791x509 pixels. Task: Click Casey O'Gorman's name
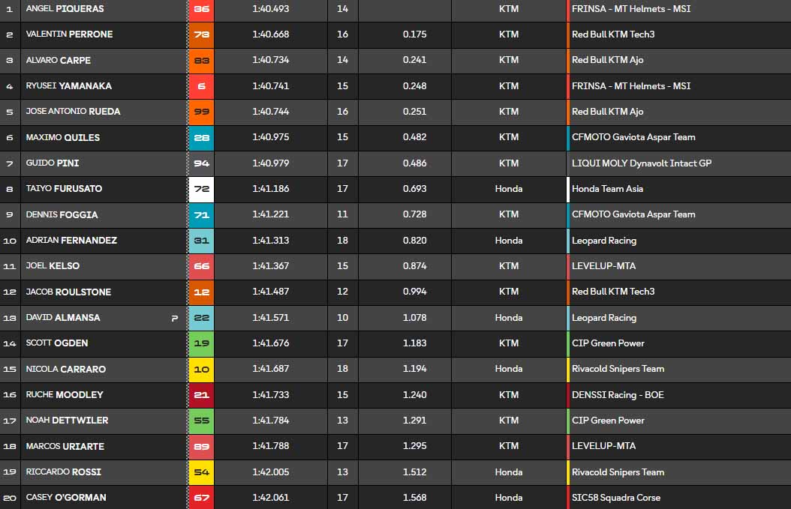point(66,498)
